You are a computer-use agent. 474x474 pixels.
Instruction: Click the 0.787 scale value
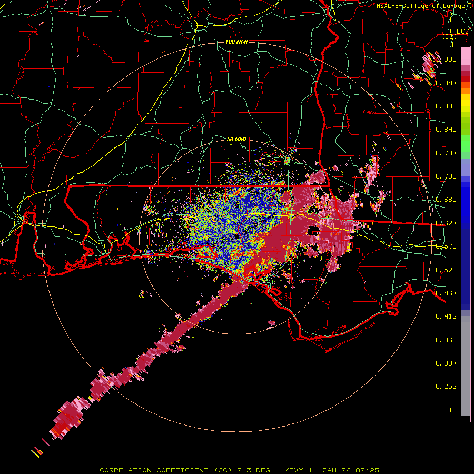(446, 153)
